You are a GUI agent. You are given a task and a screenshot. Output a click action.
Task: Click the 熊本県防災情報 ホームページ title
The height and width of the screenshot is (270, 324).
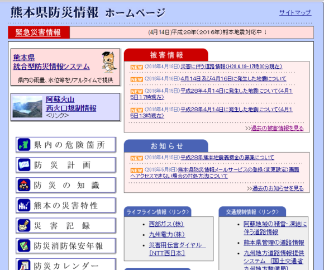(88, 13)
